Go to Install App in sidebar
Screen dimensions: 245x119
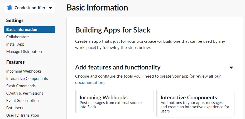tap(15, 44)
